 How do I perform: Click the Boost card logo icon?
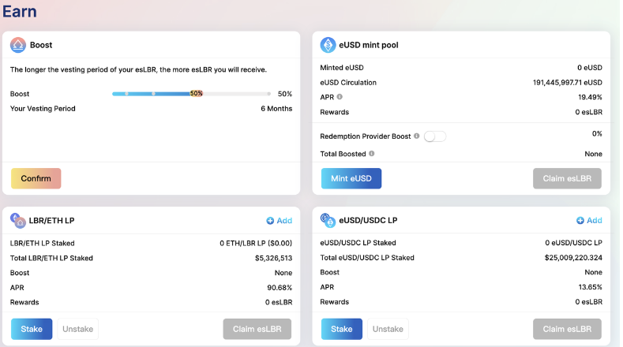[x=18, y=45]
